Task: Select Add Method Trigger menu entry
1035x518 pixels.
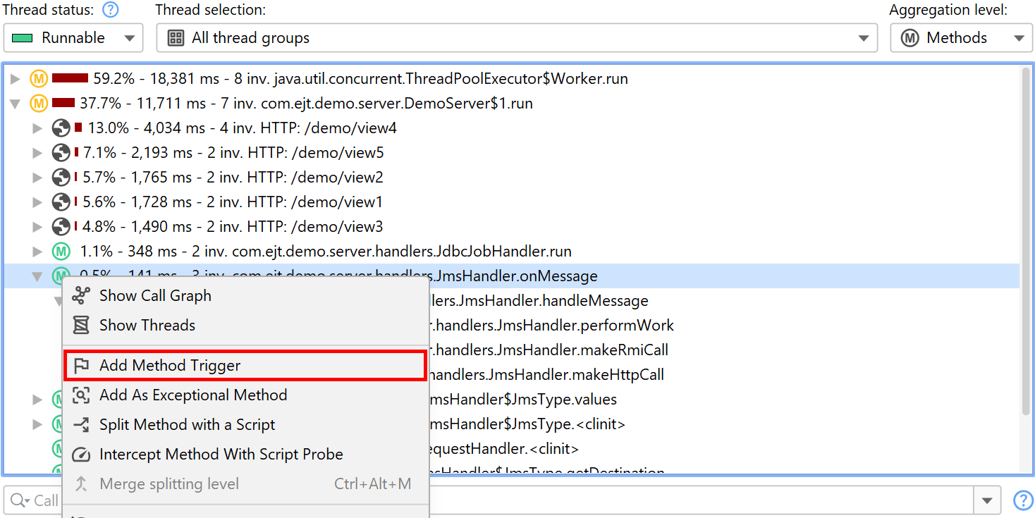Action: tap(170, 366)
